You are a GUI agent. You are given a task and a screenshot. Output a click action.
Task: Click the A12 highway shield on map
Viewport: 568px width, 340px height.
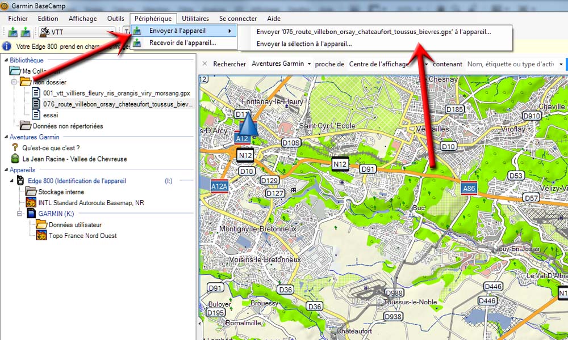242,138
